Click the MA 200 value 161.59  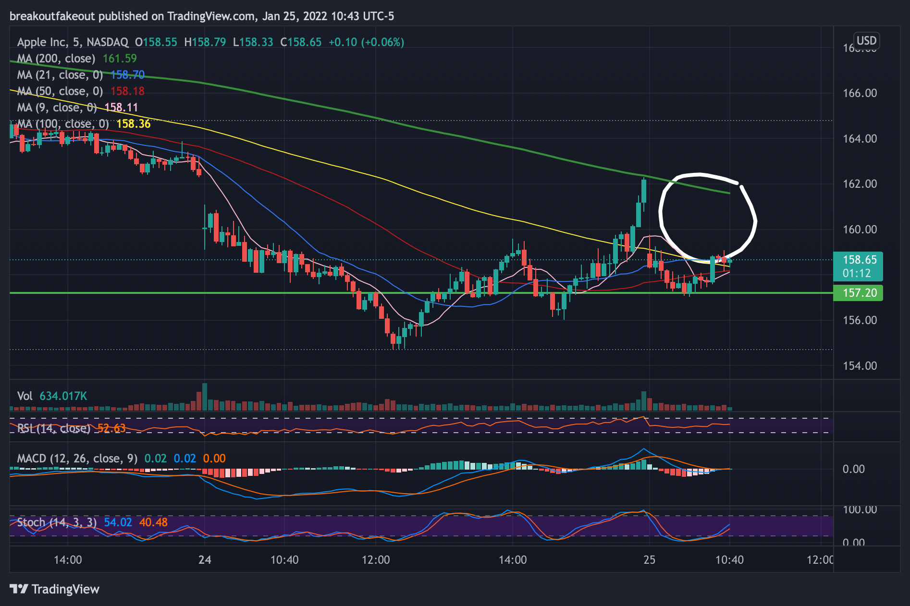pyautogui.click(x=120, y=59)
